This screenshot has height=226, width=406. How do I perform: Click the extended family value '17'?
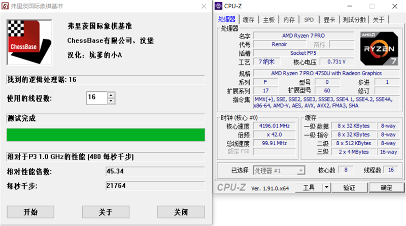tap(266, 91)
